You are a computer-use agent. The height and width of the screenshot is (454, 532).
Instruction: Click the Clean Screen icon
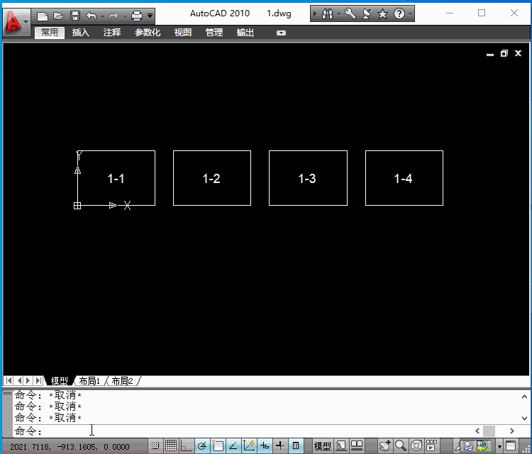(x=511, y=445)
